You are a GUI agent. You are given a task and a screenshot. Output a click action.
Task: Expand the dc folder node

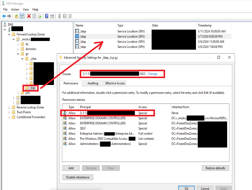tap(18, 44)
